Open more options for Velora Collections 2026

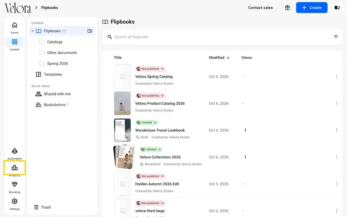click(336, 157)
